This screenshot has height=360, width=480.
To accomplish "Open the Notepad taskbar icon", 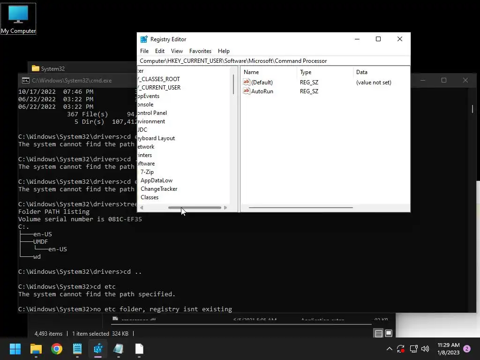I will pyautogui.click(x=77, y=349).
